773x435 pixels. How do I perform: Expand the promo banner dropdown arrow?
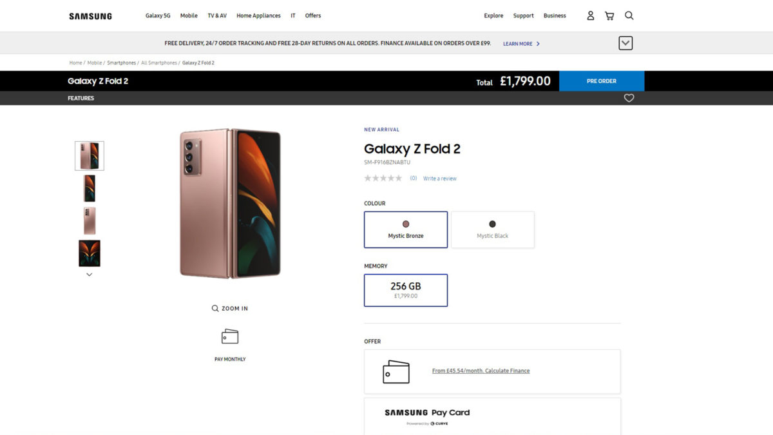point(625,43)
